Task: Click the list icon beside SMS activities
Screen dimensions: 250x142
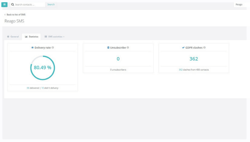Action: click(46, 37)
